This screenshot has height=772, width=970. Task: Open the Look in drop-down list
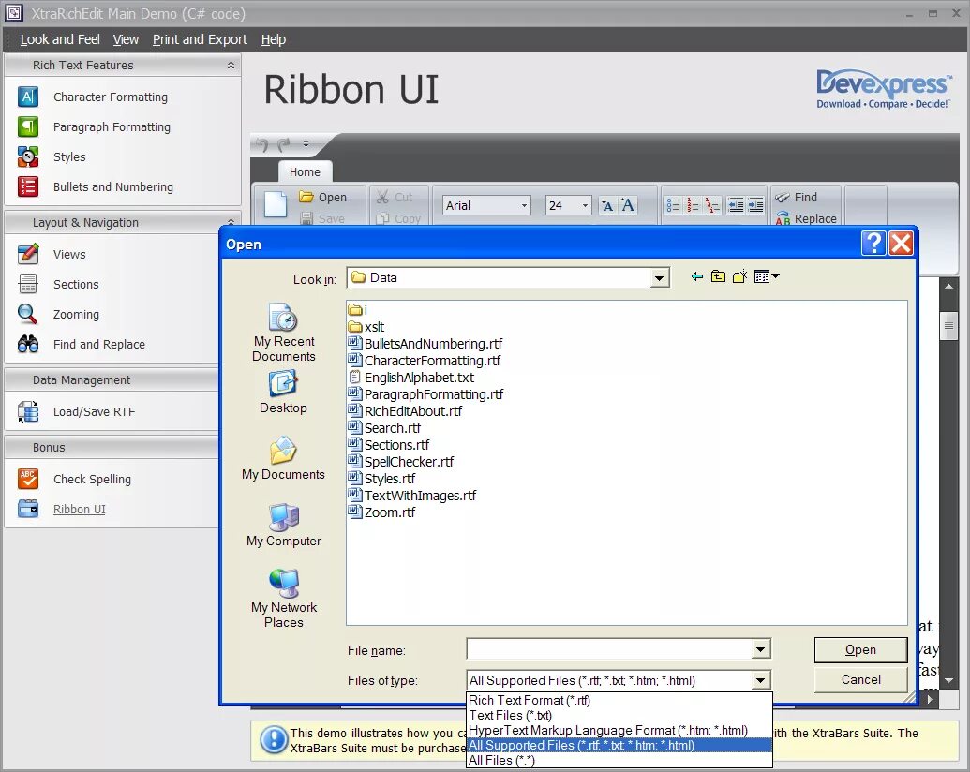pos(660,276)
